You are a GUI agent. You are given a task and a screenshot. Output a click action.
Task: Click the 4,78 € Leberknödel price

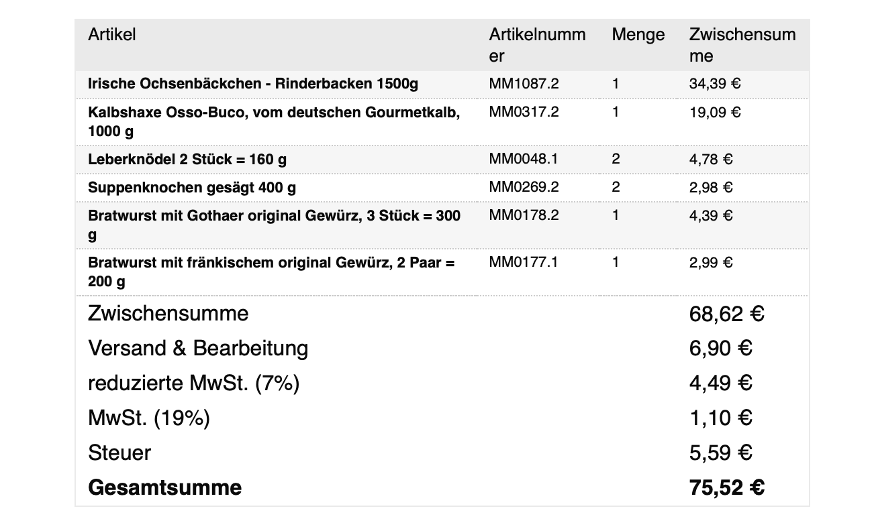click(x=711, y=160)
